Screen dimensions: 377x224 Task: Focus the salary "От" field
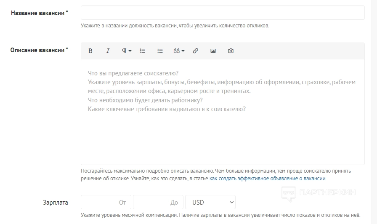[106, 203]
